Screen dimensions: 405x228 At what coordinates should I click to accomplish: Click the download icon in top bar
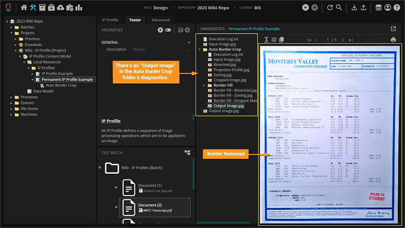(354, 7)
